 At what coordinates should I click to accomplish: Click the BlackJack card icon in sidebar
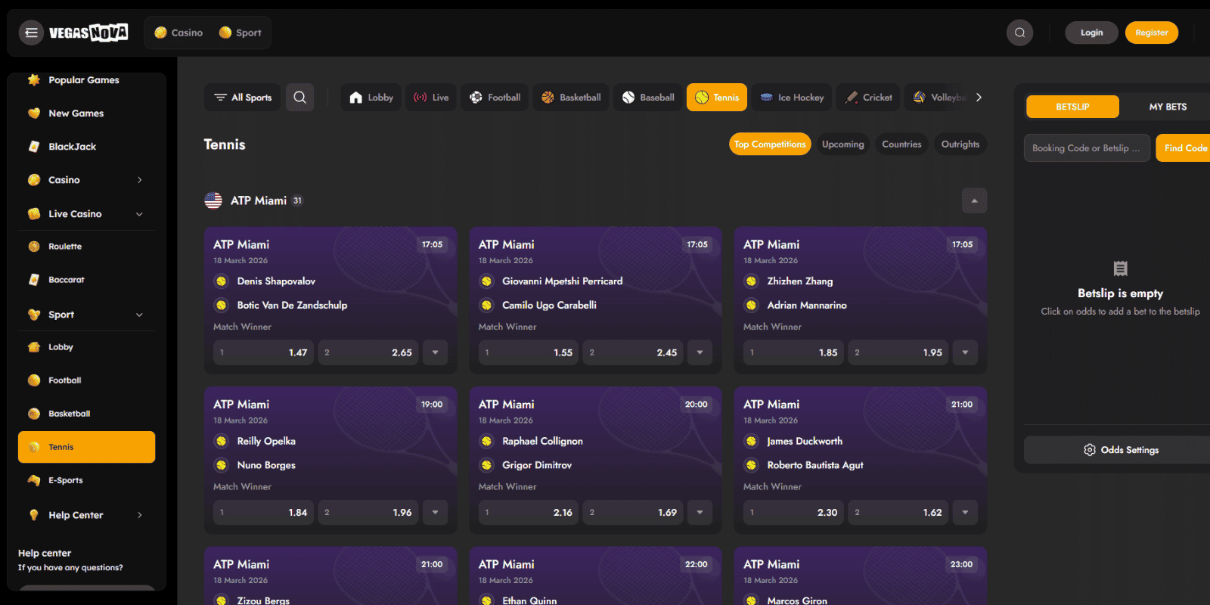click(34, 147)
